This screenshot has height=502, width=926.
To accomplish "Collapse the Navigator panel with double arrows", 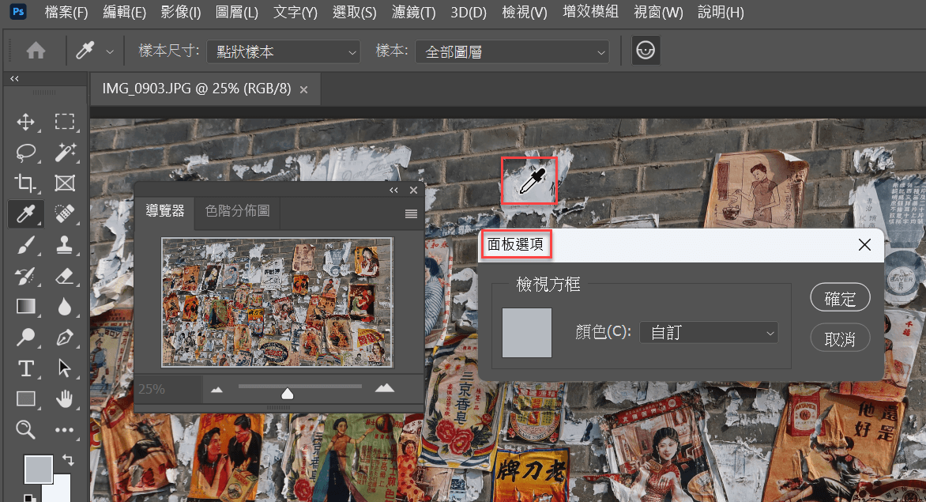I will point(394,191).
